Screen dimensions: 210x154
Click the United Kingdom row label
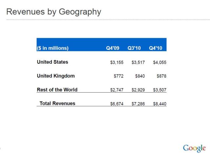[x=56, y=76]
